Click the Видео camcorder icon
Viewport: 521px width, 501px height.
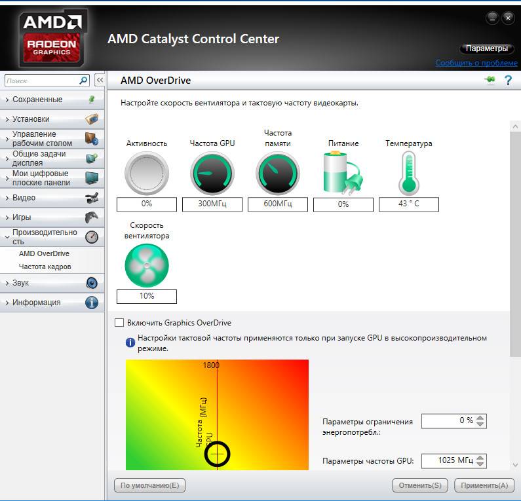(x=92, y=198)
